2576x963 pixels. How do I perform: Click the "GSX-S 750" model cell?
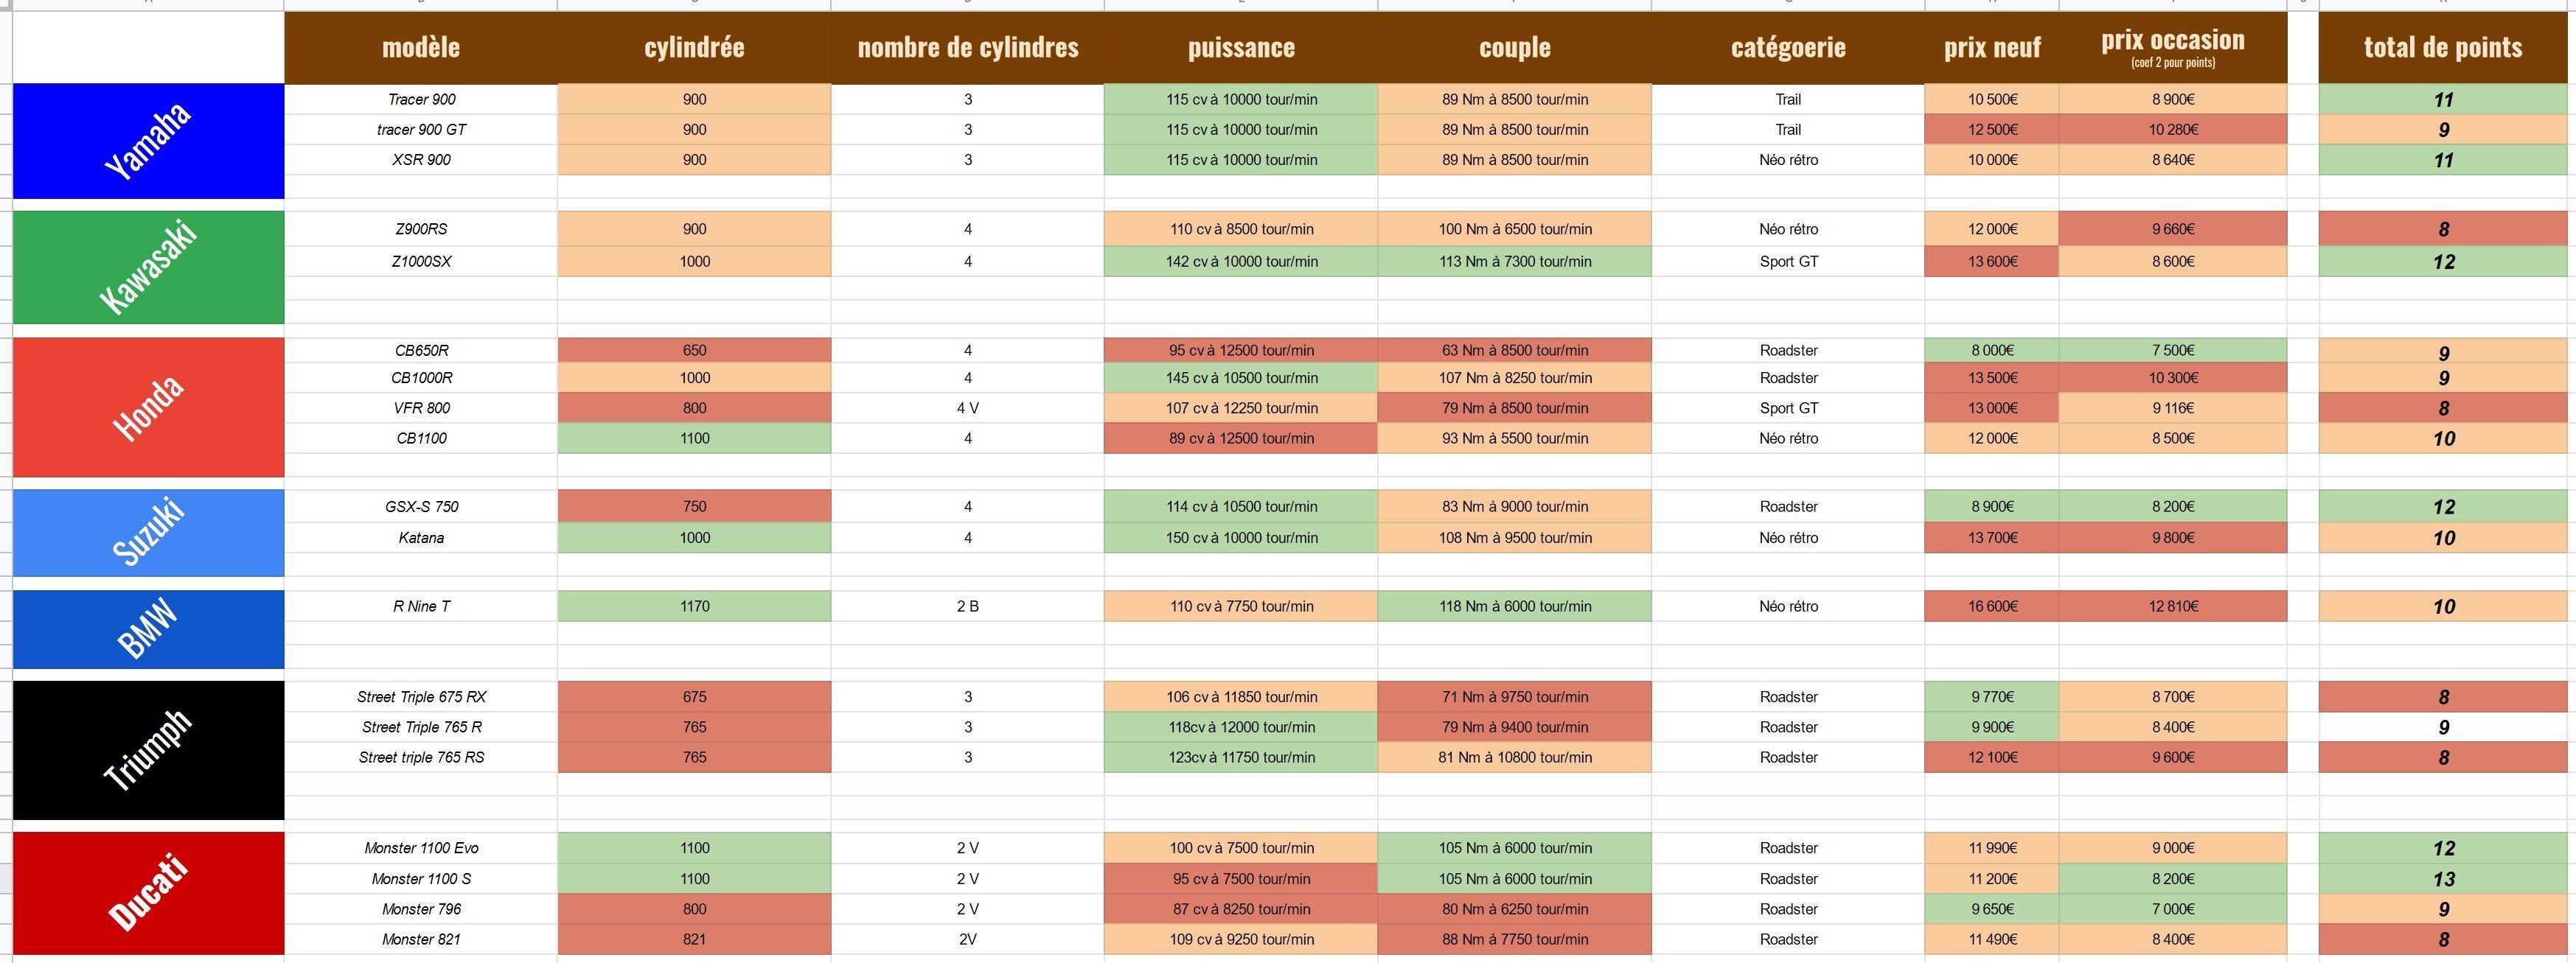[x=421, y=506]
